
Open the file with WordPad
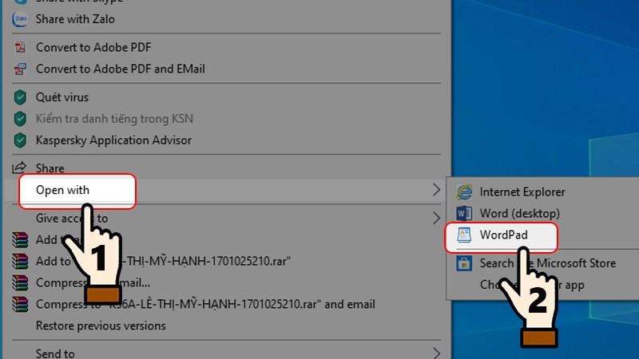504,235
